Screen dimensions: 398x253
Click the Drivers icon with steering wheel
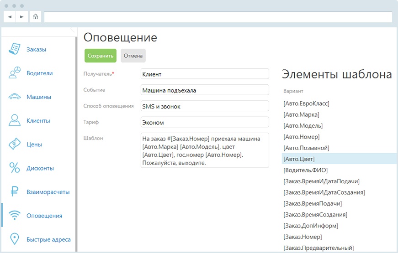pos(15,73)
